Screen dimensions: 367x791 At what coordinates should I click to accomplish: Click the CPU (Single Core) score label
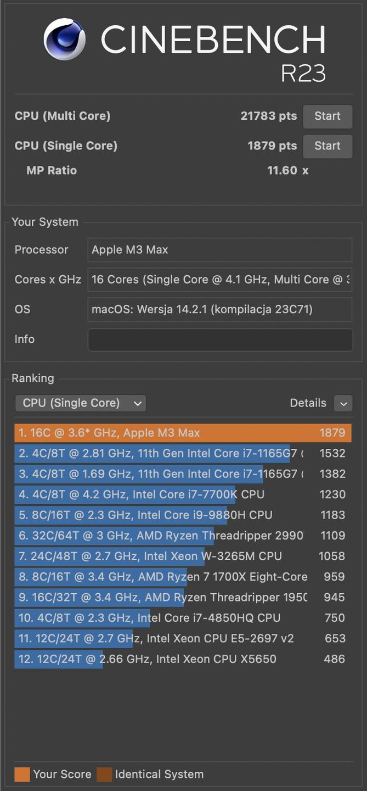pyautogui.click(x=66, y=146)
